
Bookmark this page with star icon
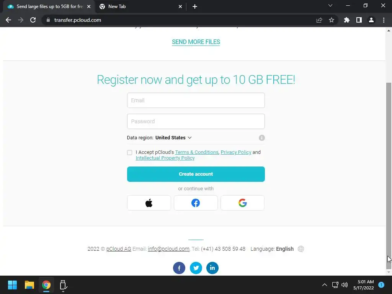(331, 20)
